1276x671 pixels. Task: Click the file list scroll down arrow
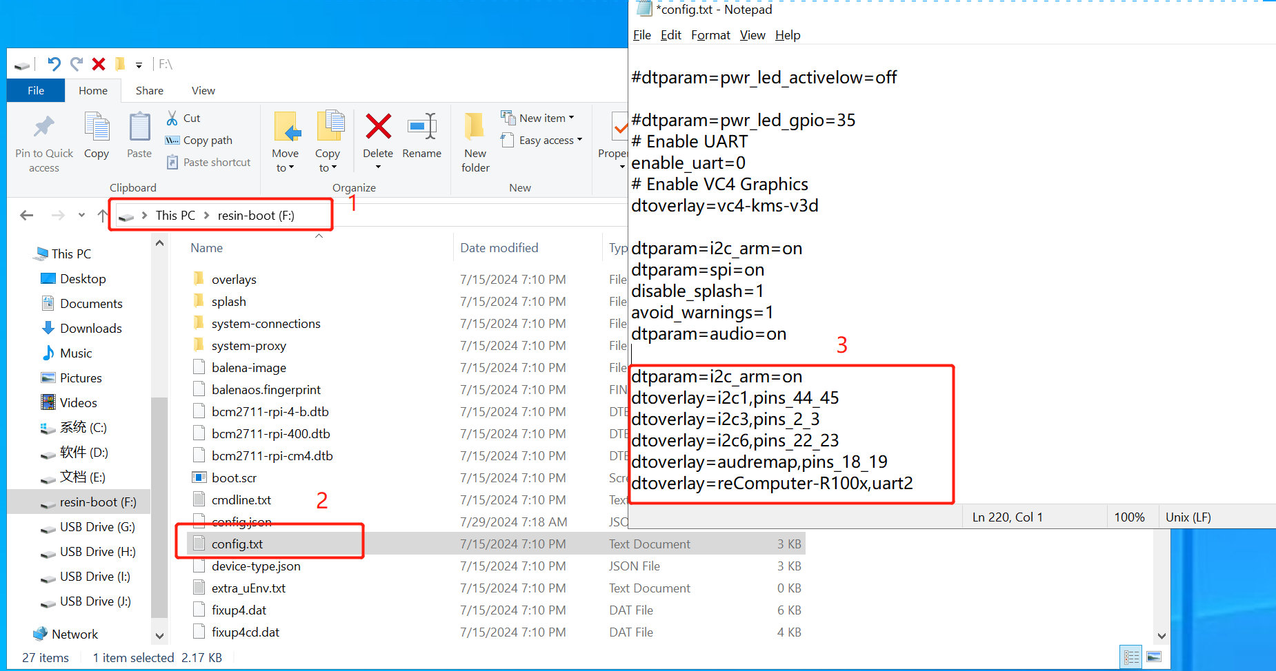[x=1162, y=636]
